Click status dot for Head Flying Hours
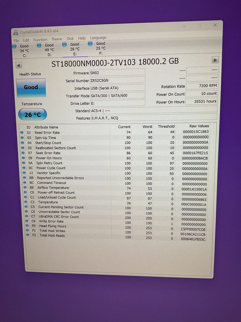This screenshot has height=322, width=241. (27, 226)
